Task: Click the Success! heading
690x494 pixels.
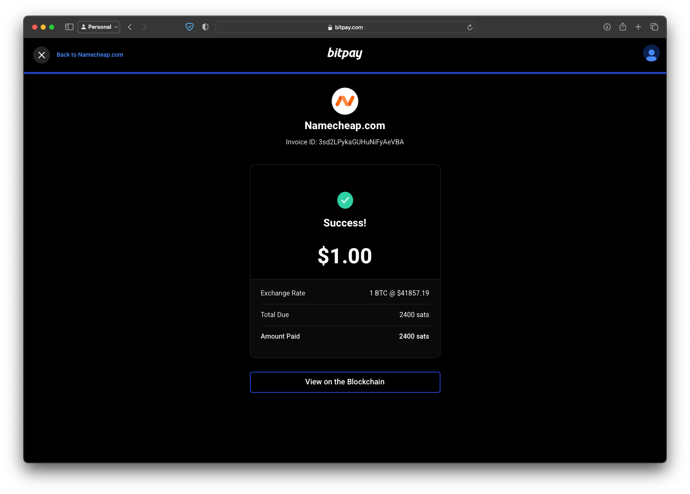Action: pos(345,223)
